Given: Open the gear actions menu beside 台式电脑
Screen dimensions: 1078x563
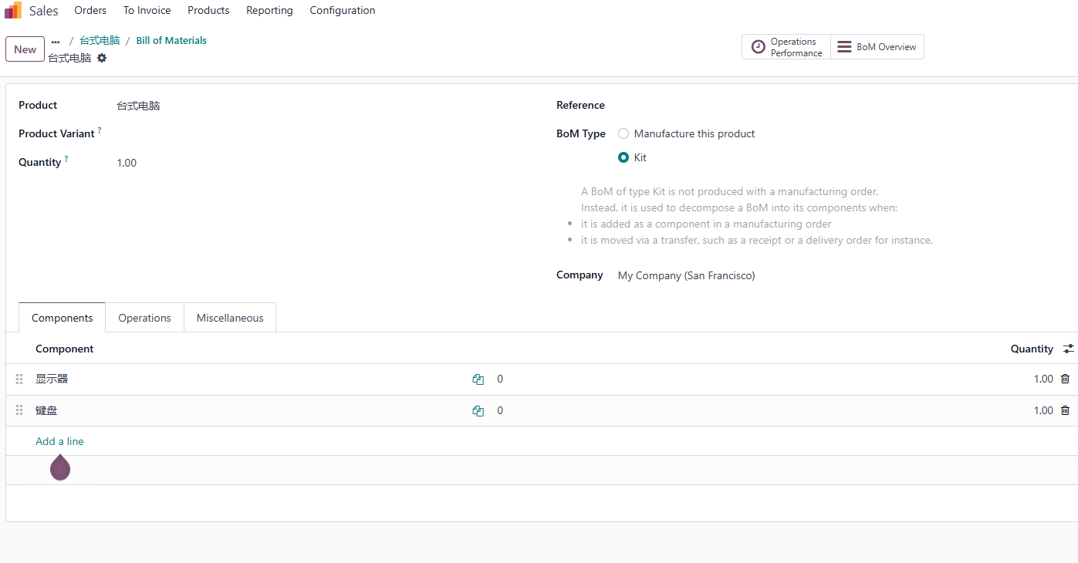Looking at the screenshot, I should pos(102,58).
